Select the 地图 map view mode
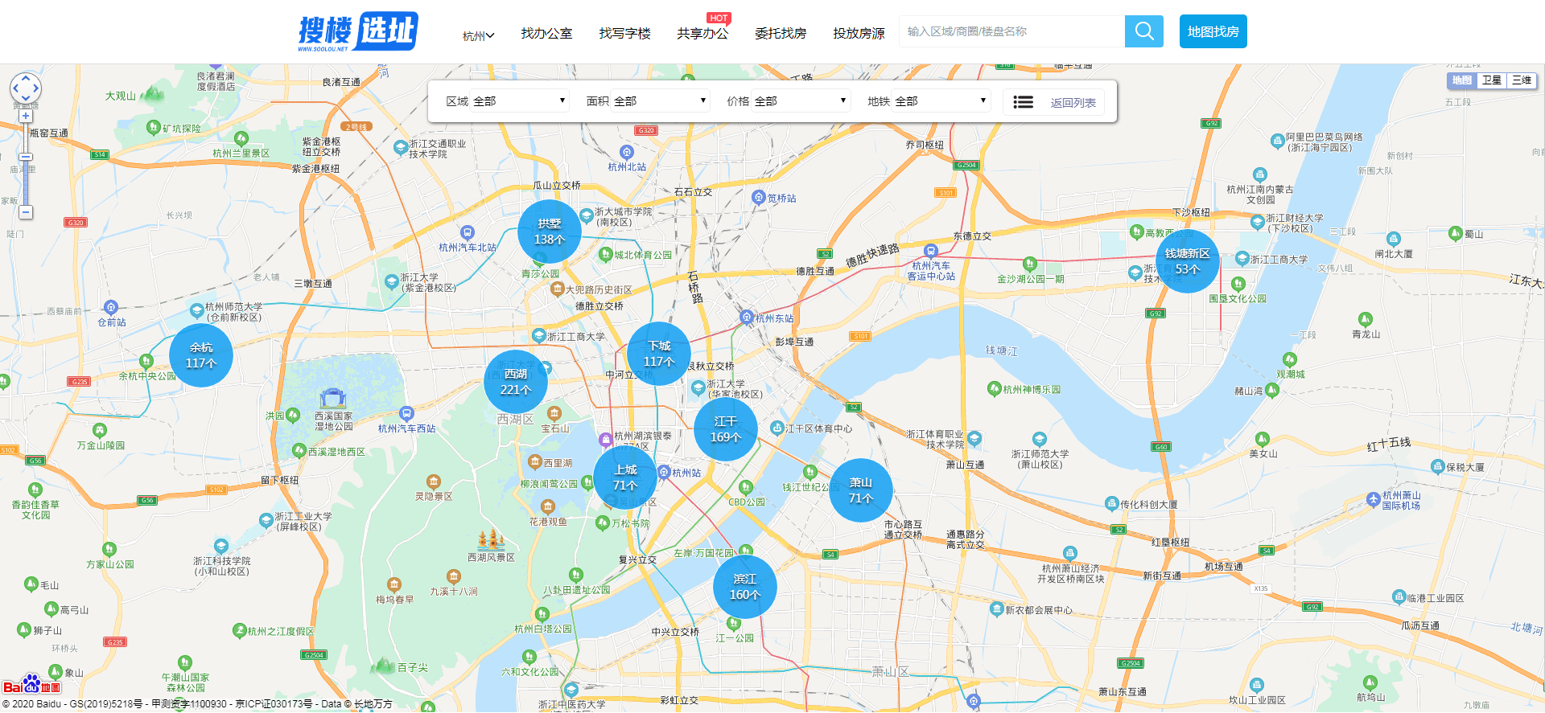Screen dimensions: 1545x713 (1461, 80)
